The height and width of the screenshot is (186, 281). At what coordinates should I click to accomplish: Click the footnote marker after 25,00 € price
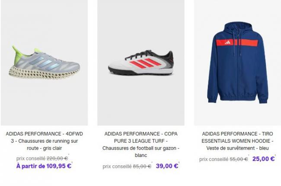point(275,155)
